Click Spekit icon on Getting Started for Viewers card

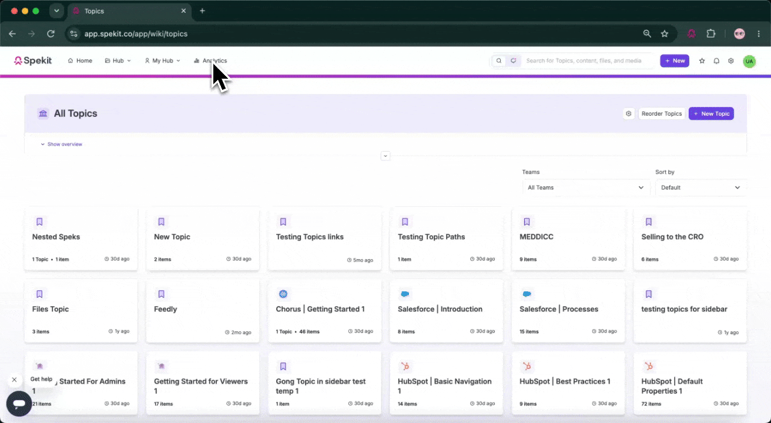pyautogui.click(x=161, y=367)
